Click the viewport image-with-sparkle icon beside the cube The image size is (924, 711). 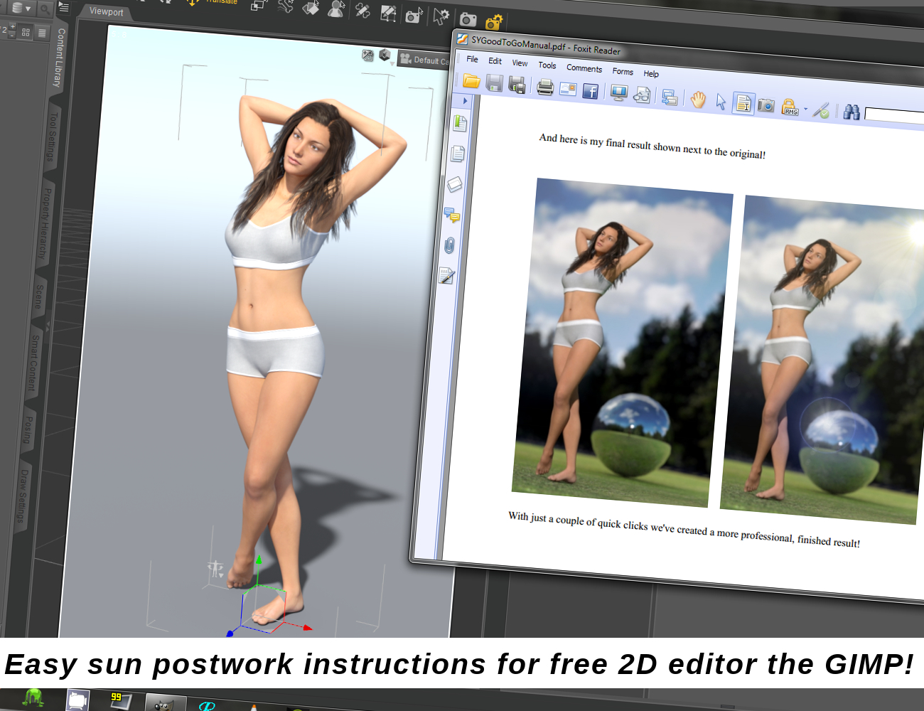click(367, 55)
